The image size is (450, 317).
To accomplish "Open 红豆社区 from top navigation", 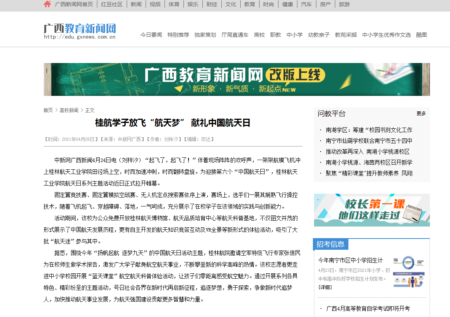I will pos(112,4).
